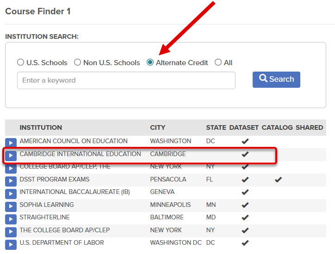Select the Non U.S. Schools radio button
Viewport: 335px width, 254px height.
point(77,62)
